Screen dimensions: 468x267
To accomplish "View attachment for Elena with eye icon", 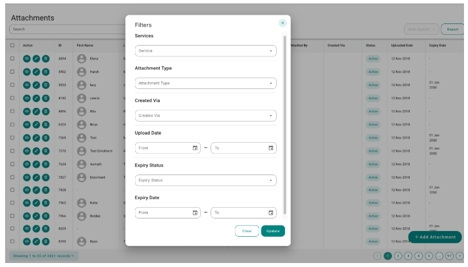I will point(27,59).
